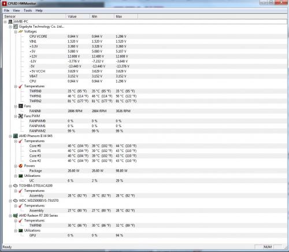
Task: Click the Fans icon under Gigabyte
Action: (21, 106)
